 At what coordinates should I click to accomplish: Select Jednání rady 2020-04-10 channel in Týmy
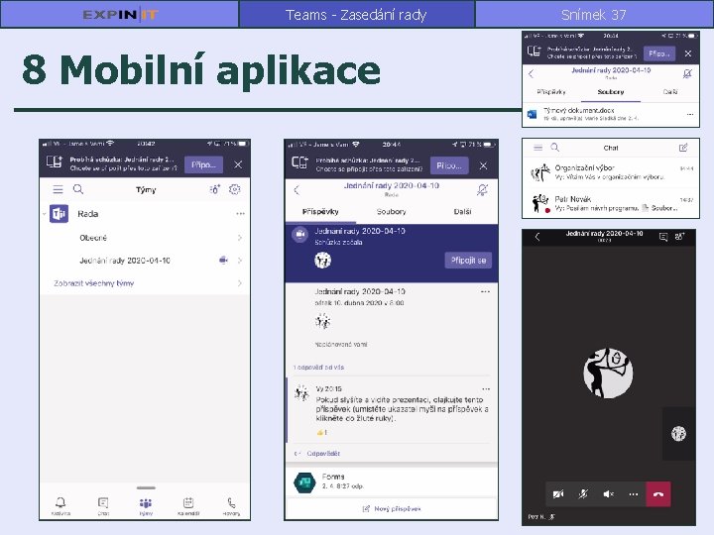click(x=125, y=261)
